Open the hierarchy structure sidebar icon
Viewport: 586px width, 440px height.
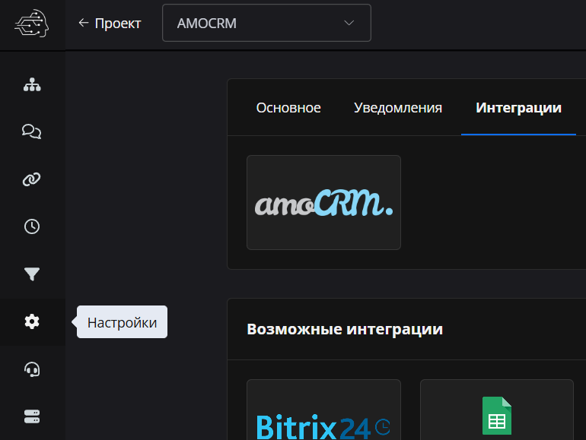tap(31, 85)
